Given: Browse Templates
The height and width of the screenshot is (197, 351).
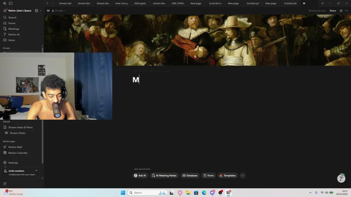Looking at the screenshot, I should [x=227, y=176].
